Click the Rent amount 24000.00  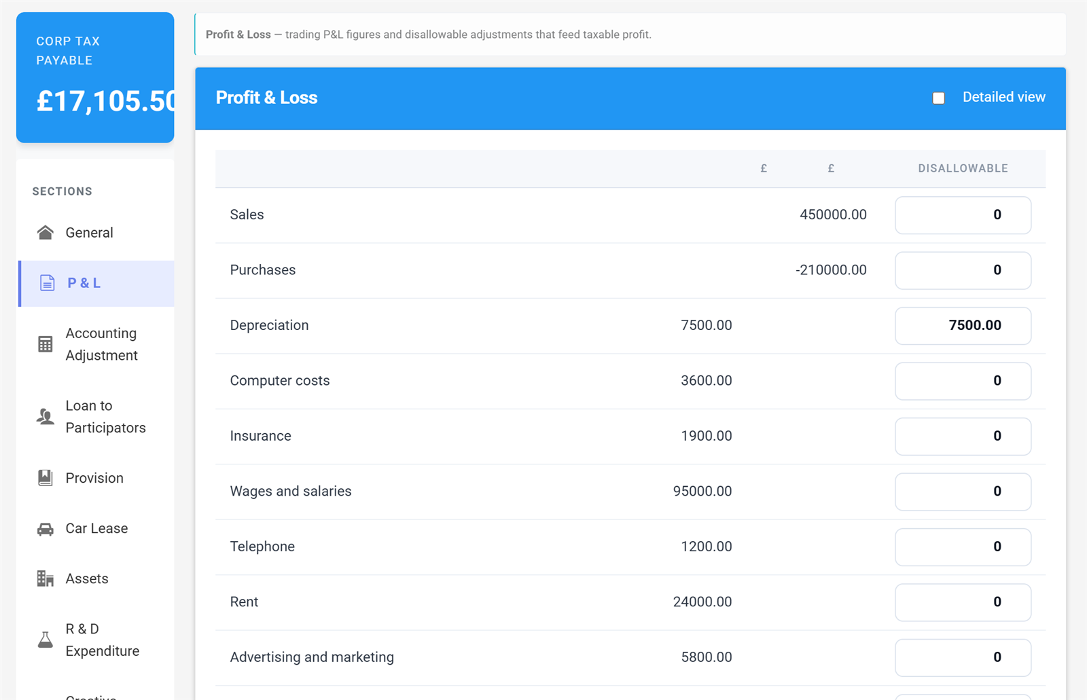(702, 602)
